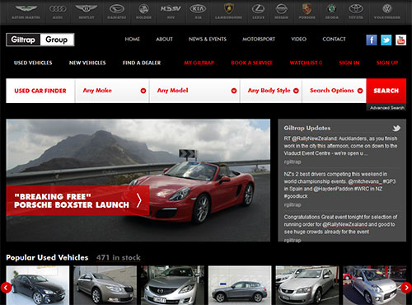Choose the Bentley winged logo
This screenshot has height=305, width=412.
pos(87,12)
